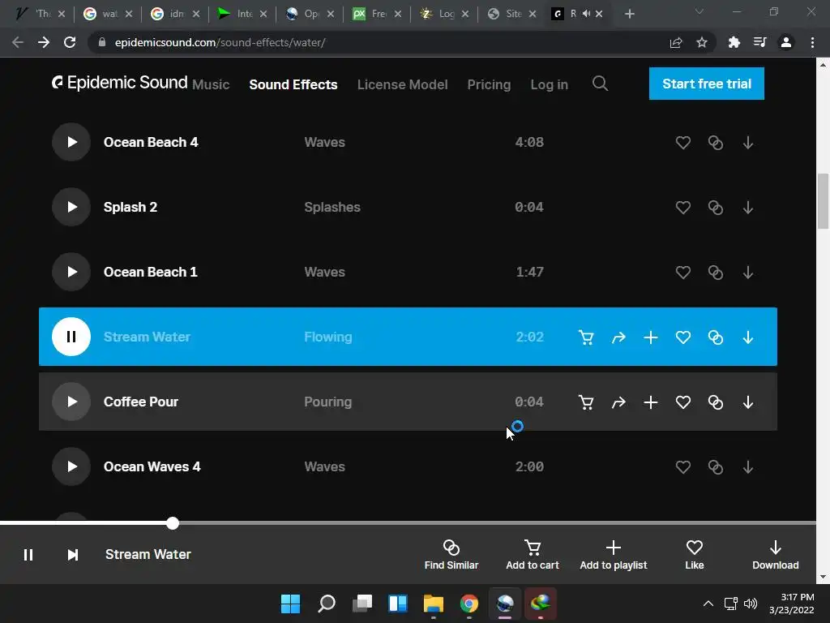Screen dimensions: 830x623
Task: Find similar sounds to Splash 2
Action: [x=716, y=208]
